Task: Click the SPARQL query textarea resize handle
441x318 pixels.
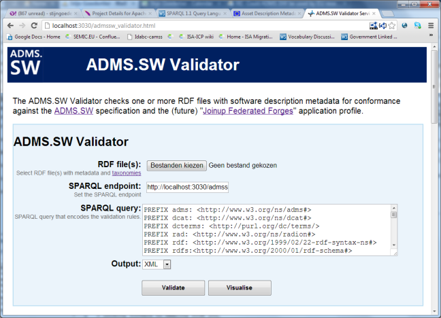Action: [x=395, y=253]
